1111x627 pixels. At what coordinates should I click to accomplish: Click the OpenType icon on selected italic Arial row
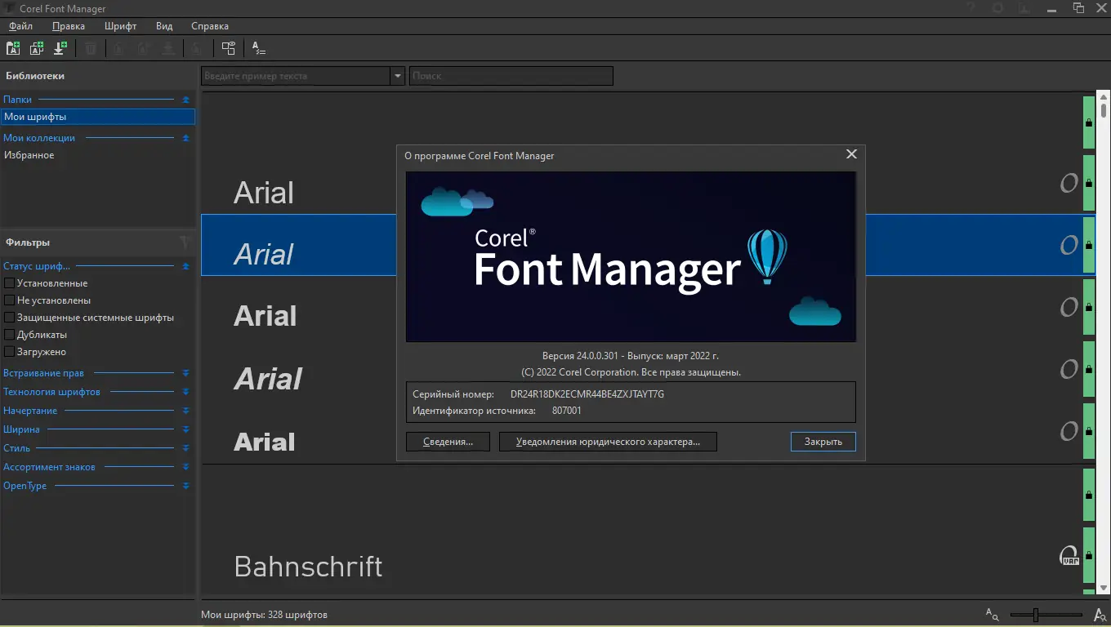1069,245
